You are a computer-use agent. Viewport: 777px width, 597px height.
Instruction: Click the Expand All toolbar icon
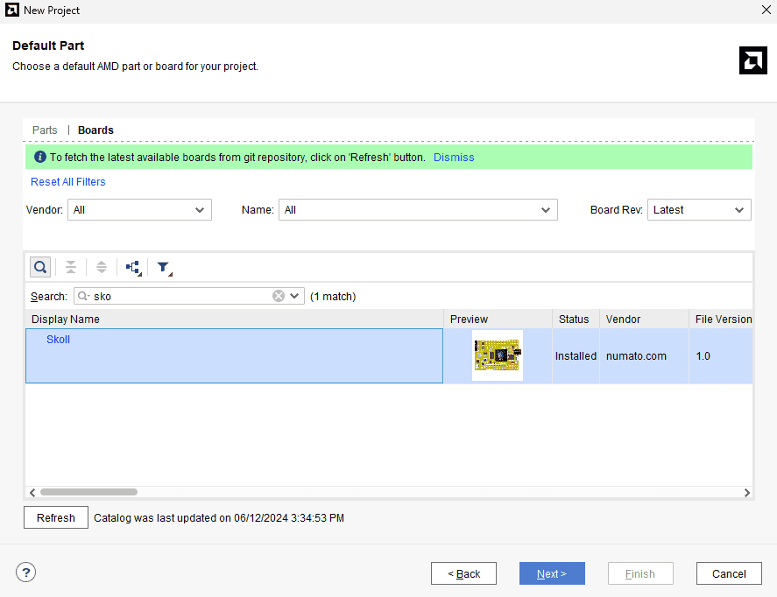click(102, 267)
